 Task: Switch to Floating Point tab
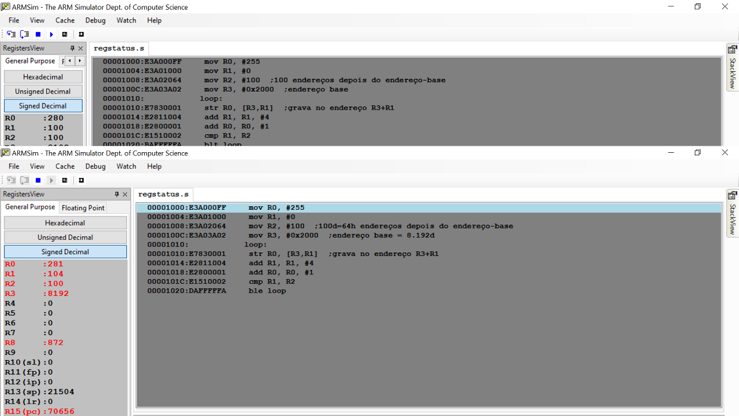pos(83,208)
